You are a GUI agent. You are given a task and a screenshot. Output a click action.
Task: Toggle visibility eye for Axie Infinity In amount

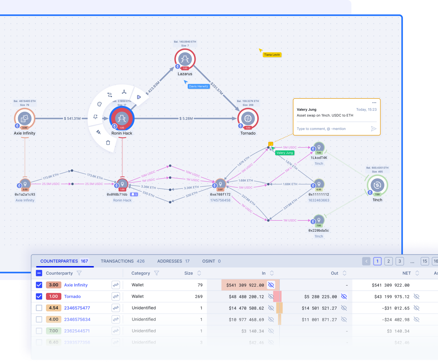(x=271, y=285)
